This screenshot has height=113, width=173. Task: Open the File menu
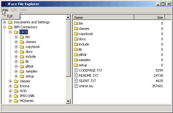pos(6,10)
